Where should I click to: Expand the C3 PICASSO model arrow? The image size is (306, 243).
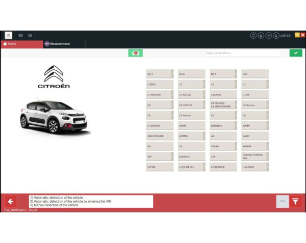(172, 95)
